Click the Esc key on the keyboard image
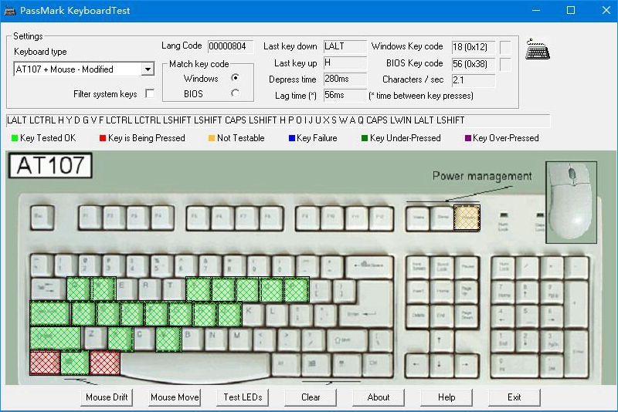The height and width of the screenshot is (412, 618). pyautogui.click(x=42, y=218)
